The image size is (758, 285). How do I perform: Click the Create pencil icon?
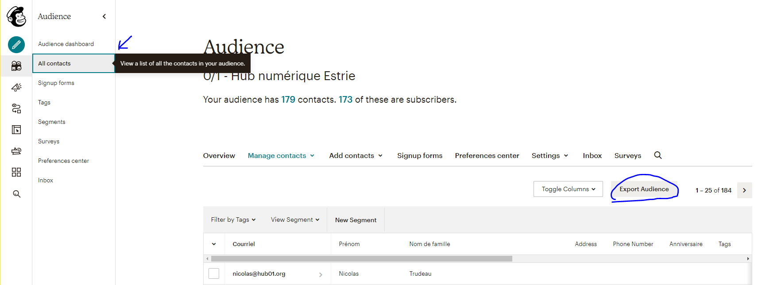[16, 45]
